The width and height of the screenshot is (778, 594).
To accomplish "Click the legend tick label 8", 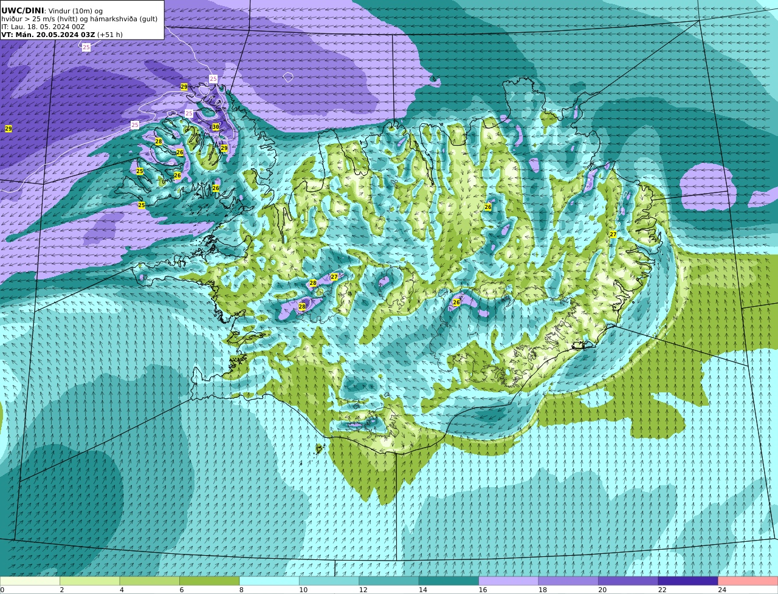I will click(241, 590).
